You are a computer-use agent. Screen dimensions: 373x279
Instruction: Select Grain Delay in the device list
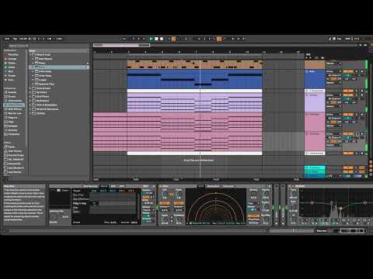click(x=45, y=76)
